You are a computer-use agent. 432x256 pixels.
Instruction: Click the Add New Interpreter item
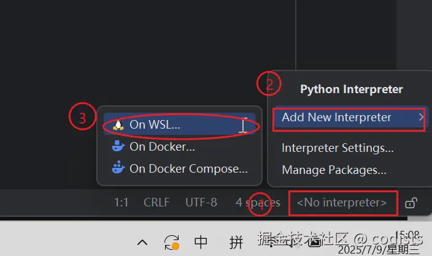[336, 118]
